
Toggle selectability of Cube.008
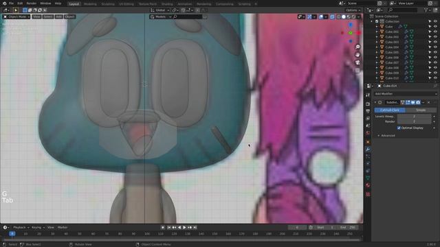click(430, 68)
